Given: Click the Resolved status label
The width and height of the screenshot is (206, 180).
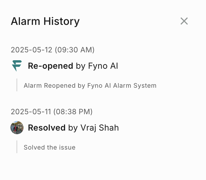Looking at the screenshot, I should (x=47, y=128).
